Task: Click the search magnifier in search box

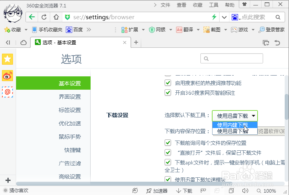Action: click(278, 17)
